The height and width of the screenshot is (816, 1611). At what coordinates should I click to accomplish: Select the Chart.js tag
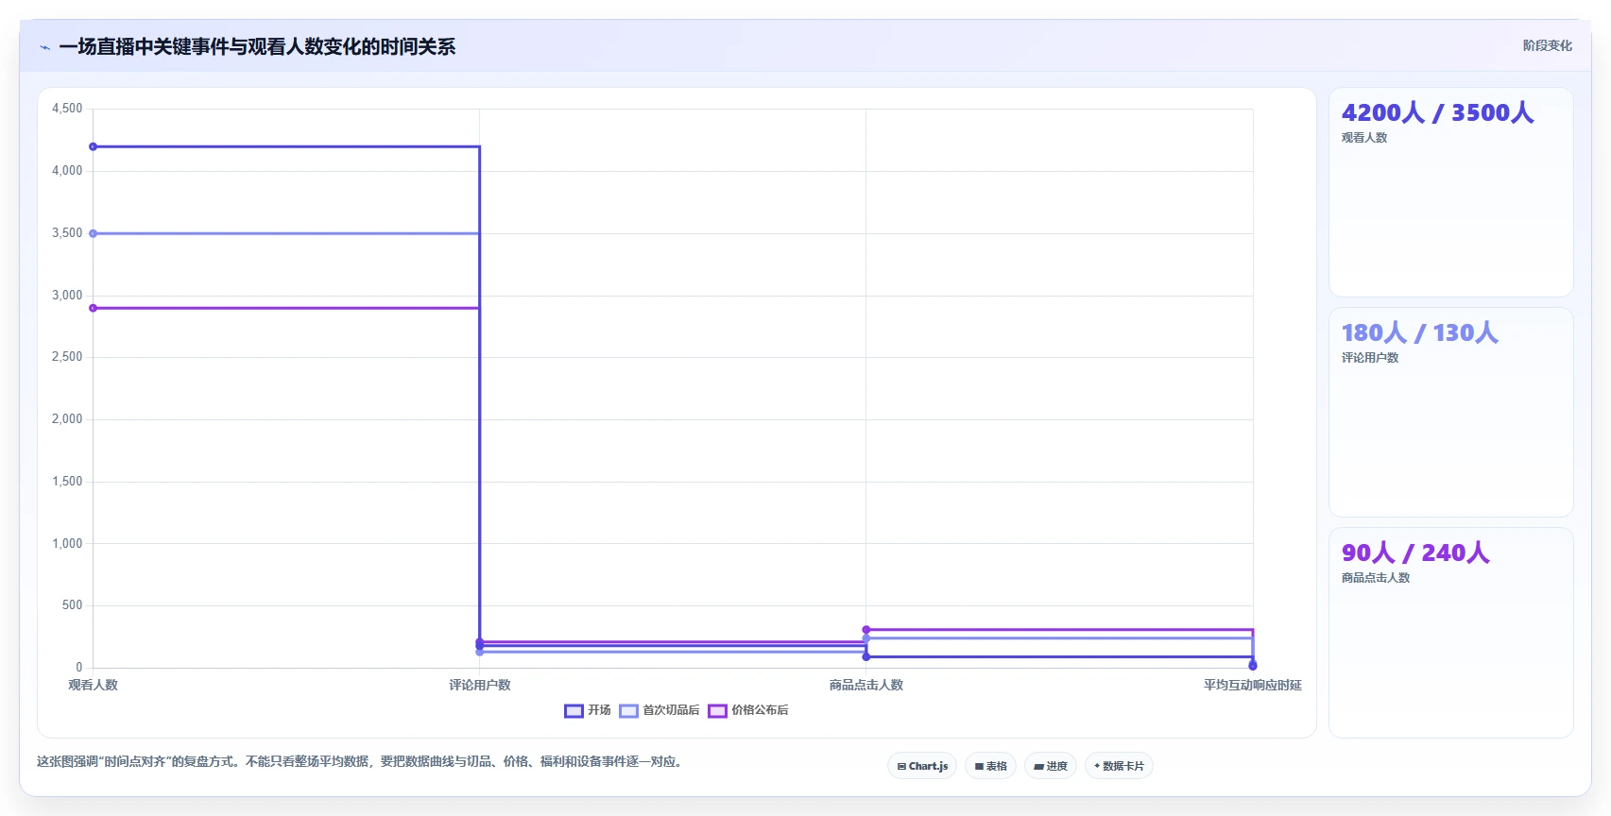[922, 766]
